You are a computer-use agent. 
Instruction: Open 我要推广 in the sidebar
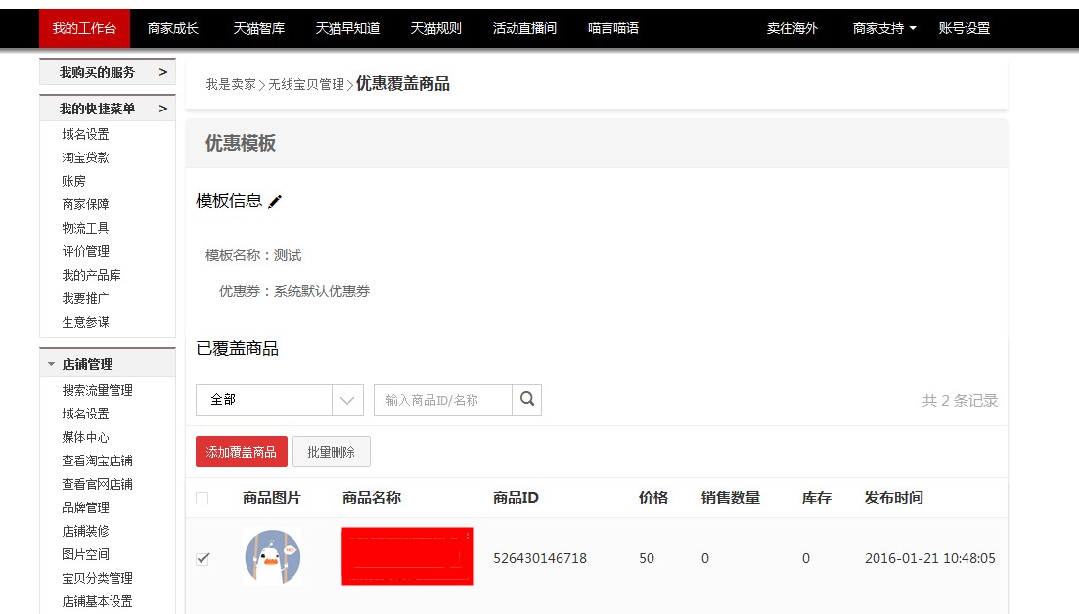[x=85, y=298]
